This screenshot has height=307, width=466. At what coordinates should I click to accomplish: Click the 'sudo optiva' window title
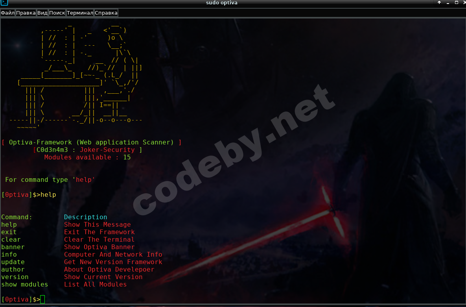click(222, 3)
